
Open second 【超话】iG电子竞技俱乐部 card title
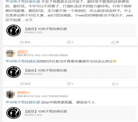[x=46, y=70]
